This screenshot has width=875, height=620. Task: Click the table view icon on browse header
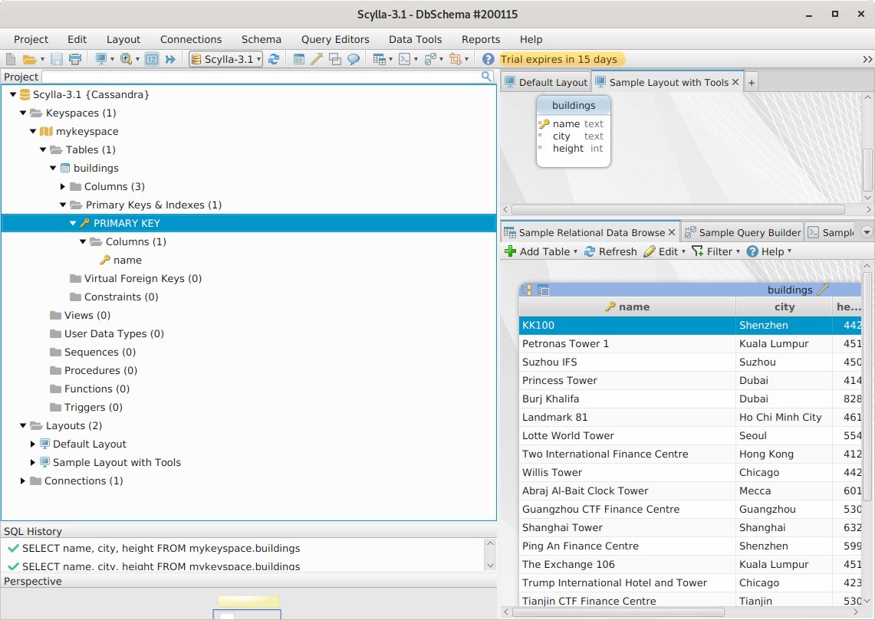tap(543, 290)
